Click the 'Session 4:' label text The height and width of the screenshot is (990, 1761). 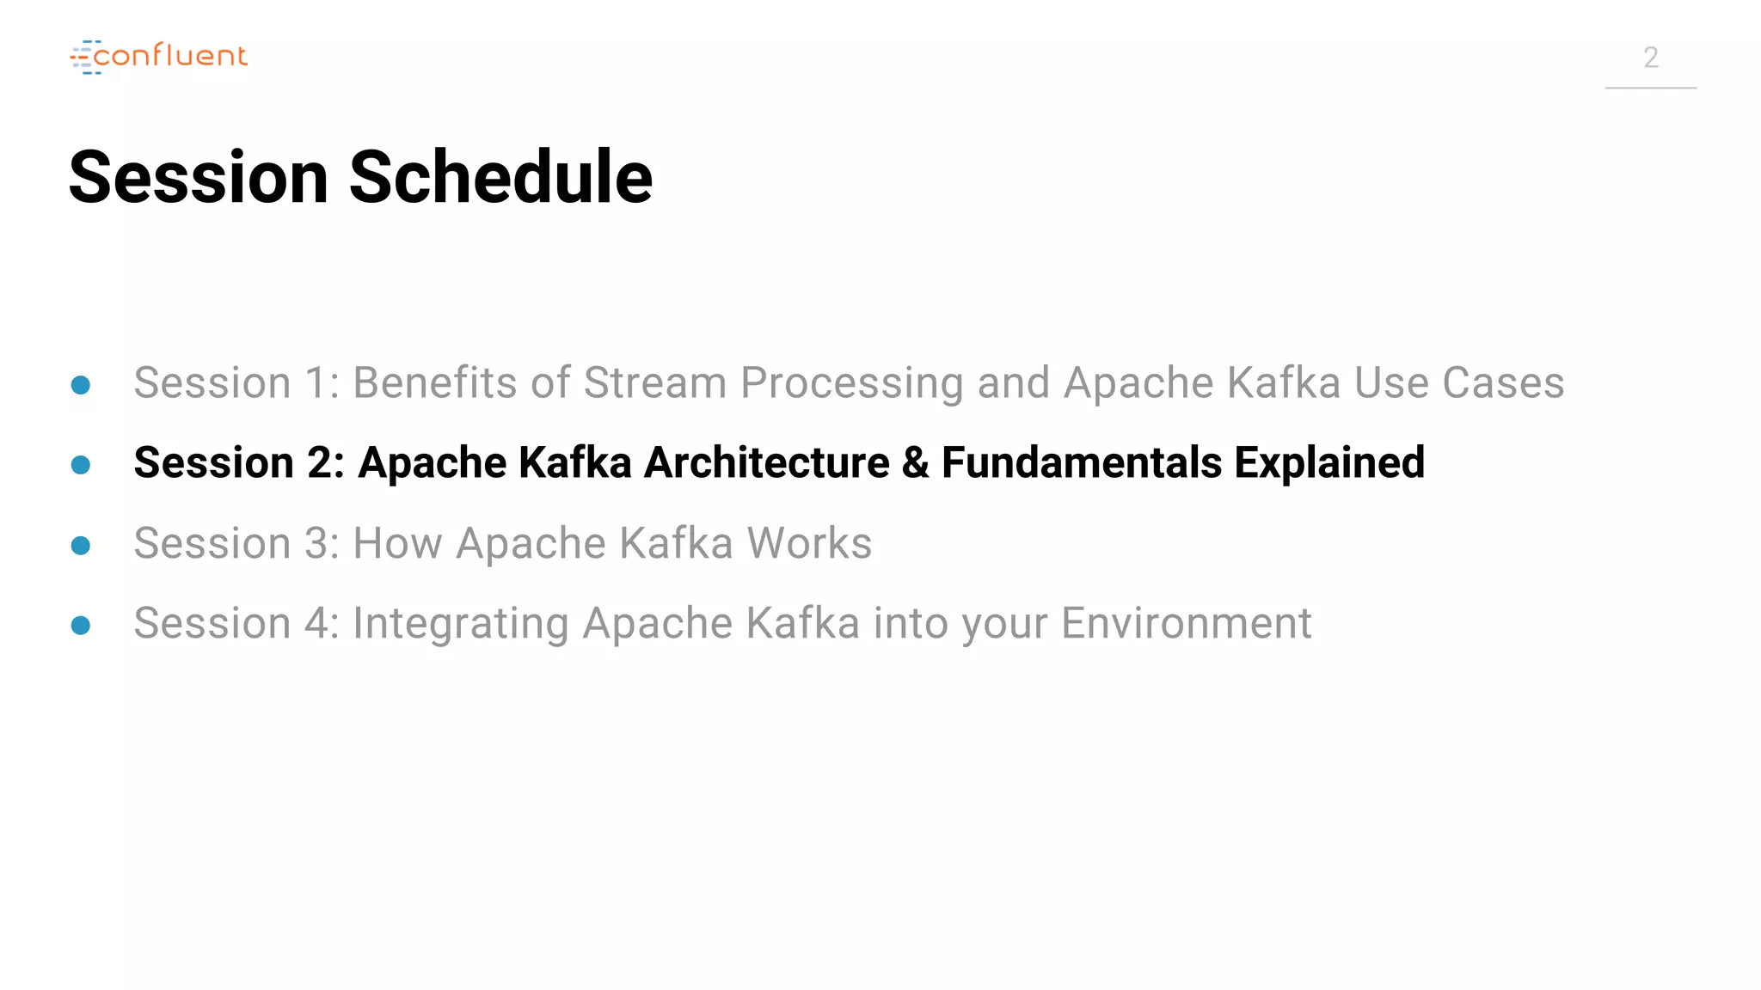(236, 623)
